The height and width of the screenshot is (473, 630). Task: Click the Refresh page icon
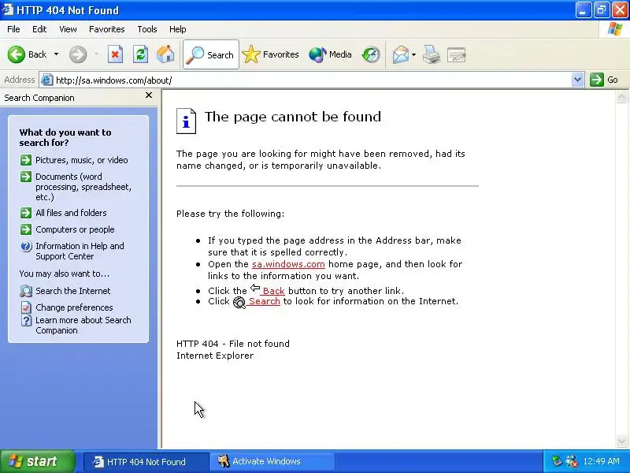141,54
